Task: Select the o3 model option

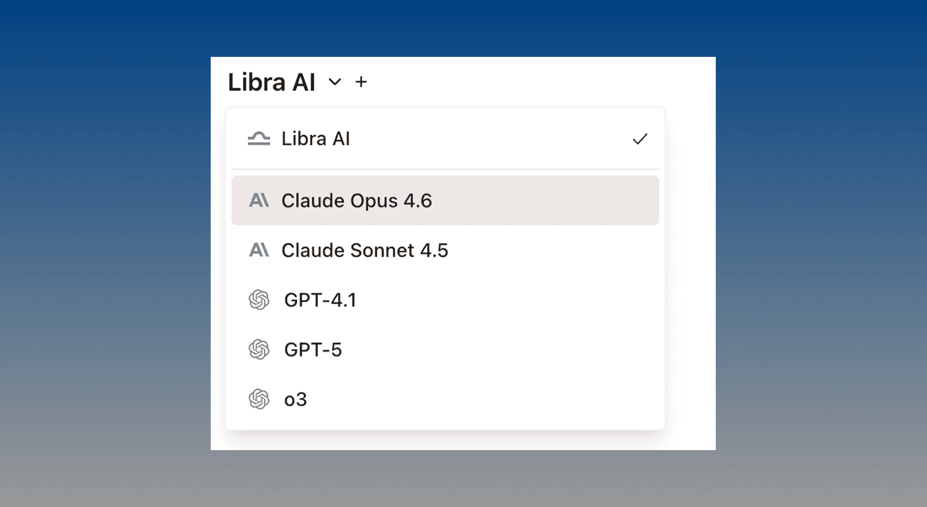Action: (x=295, y=400)
